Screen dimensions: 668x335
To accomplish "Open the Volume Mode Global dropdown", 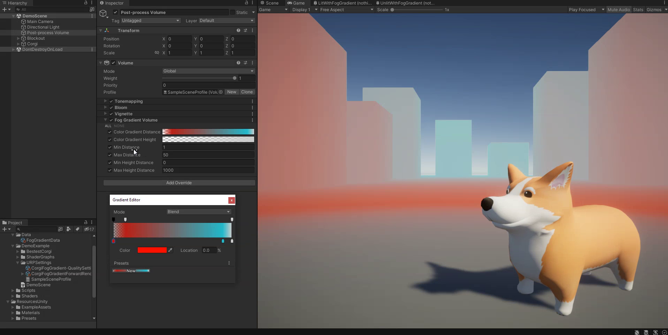I will pos(208,71).
